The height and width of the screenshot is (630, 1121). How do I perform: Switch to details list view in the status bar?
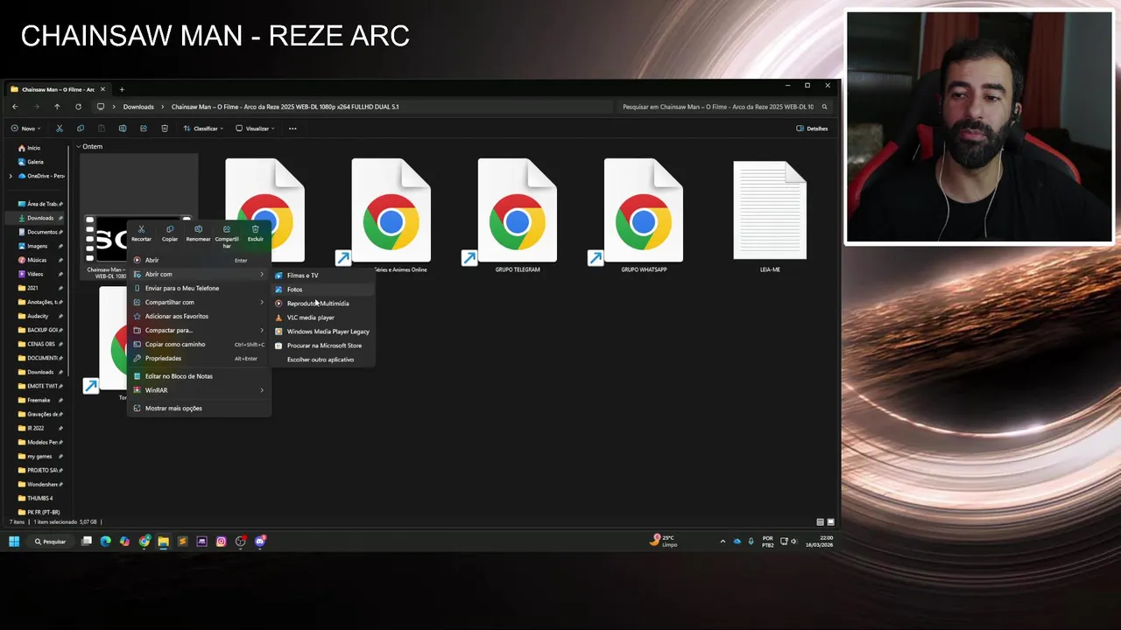[820, 522]
